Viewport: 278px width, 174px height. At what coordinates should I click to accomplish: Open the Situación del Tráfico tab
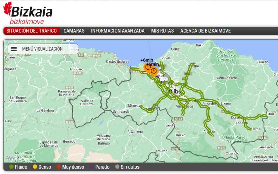pos(31,31)
